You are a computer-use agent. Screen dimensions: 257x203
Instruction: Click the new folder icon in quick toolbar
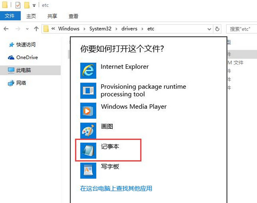coord(27,5)
